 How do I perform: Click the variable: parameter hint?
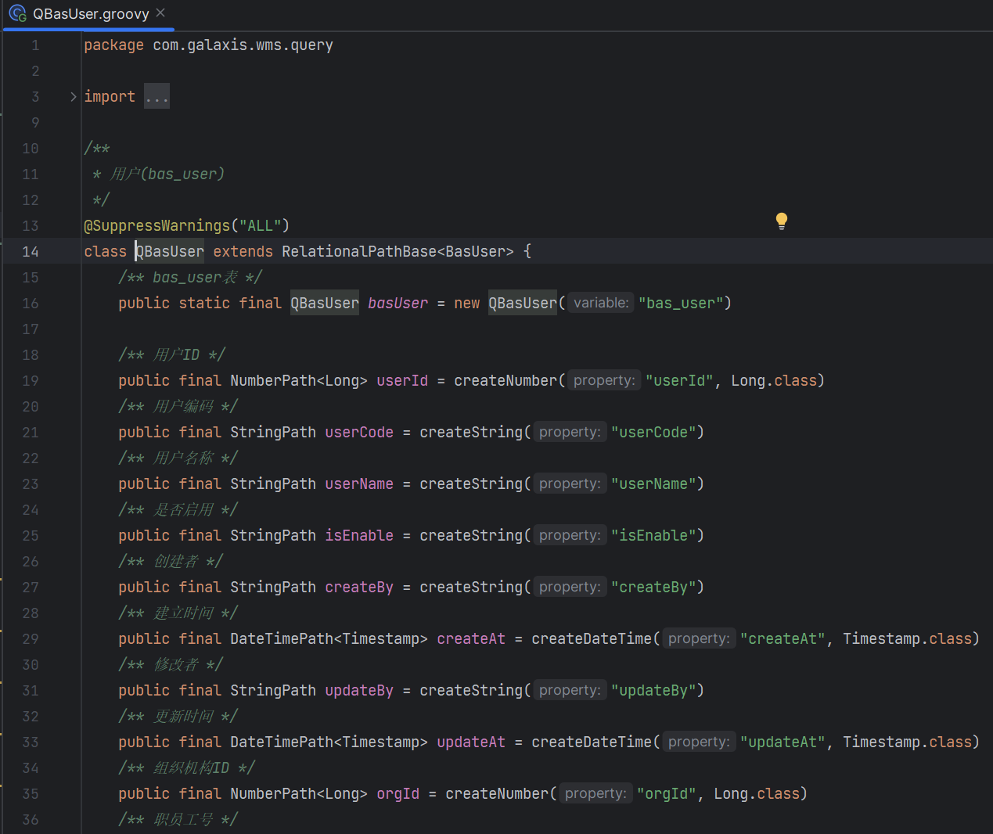[x=600, y=303]
